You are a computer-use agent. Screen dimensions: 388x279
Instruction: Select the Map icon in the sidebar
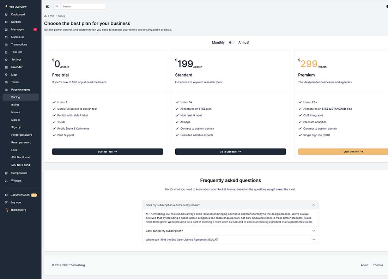pyautogui.click(x=7, y=74)
